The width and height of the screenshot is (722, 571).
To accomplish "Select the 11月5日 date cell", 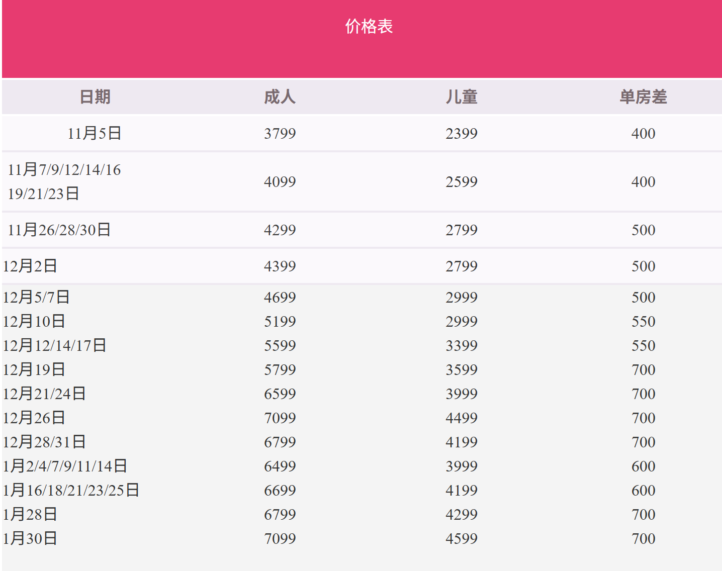I will [95, 133].
